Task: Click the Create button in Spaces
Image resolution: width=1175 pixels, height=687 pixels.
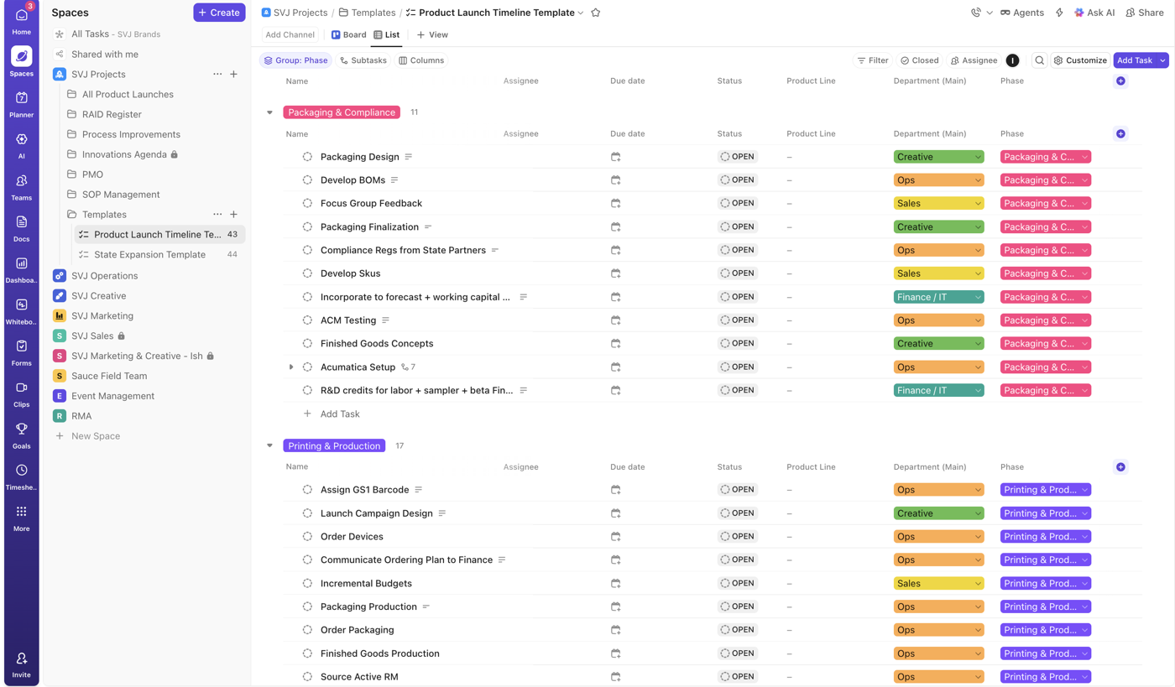Action: [x=219, y=13]
